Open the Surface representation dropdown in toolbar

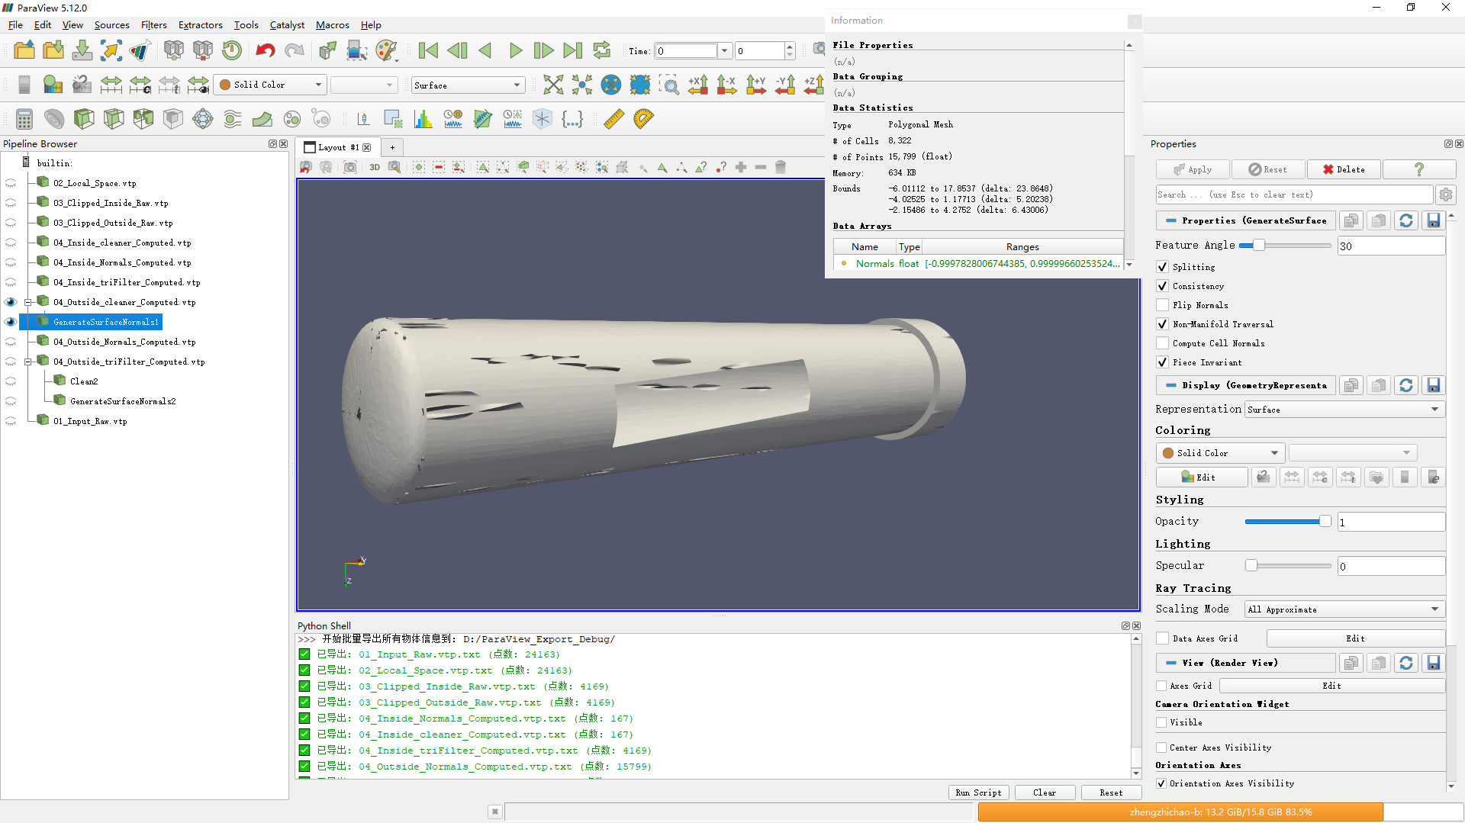468,85
